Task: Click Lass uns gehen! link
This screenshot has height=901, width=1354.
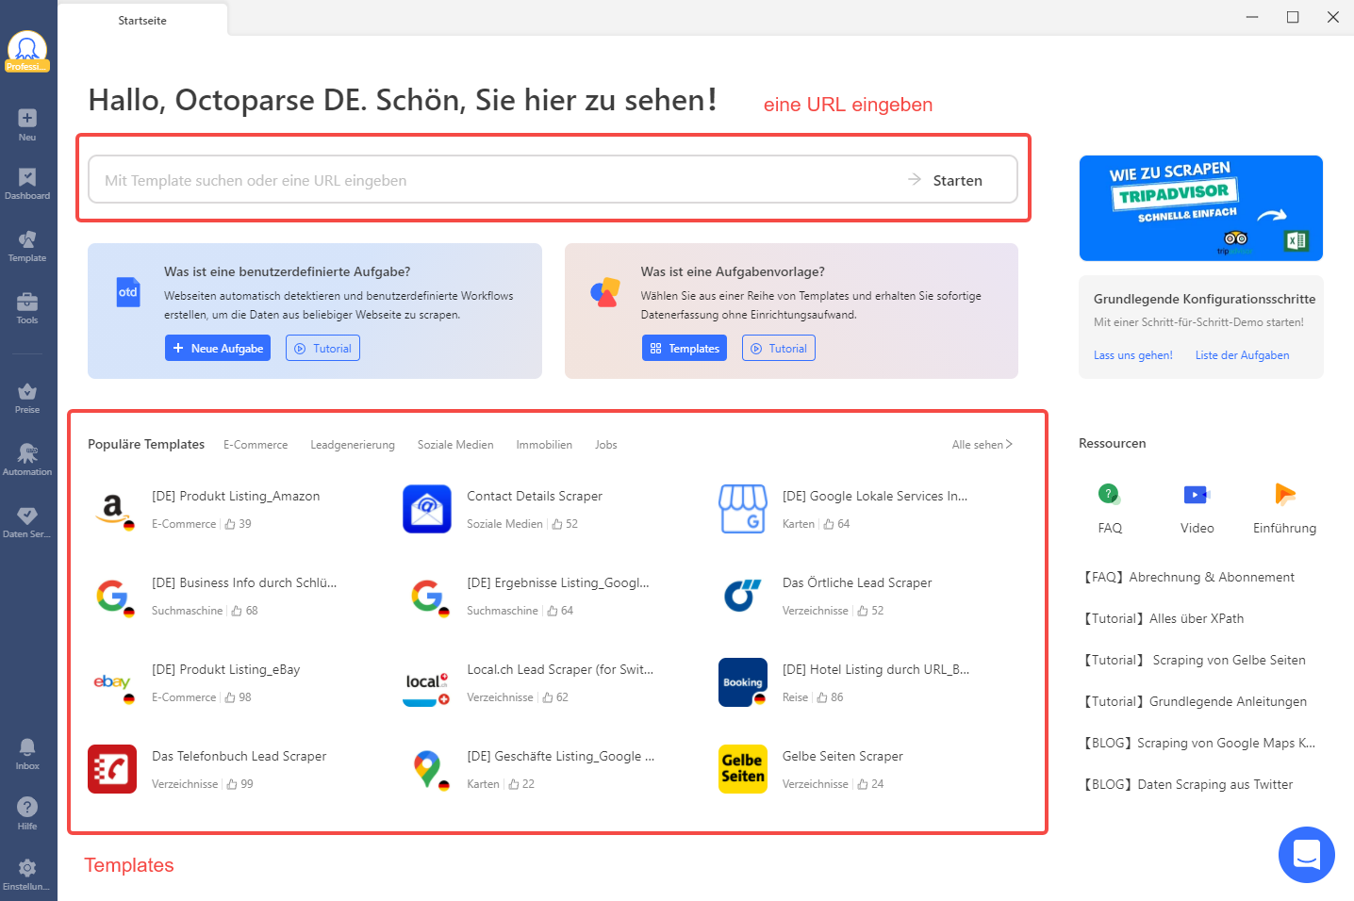Action: 1133,355
